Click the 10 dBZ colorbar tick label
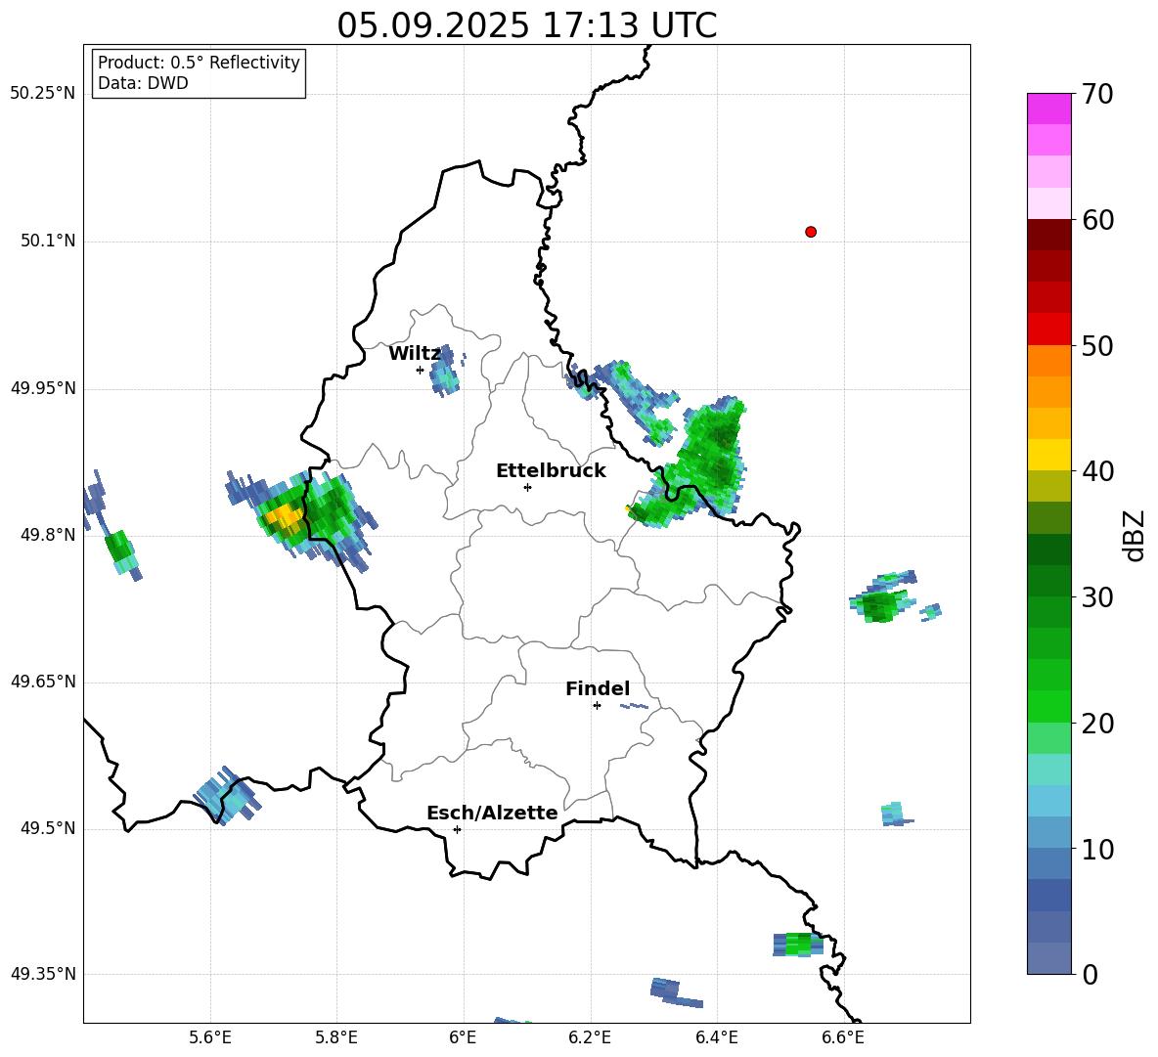The image size is (1158, 1057). [x=1096, y=849]
